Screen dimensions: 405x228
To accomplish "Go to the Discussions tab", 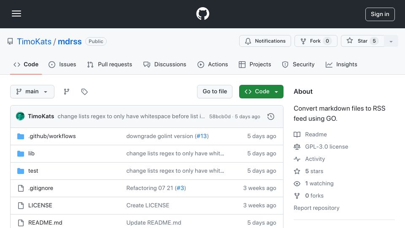I will tap(165, 64).
